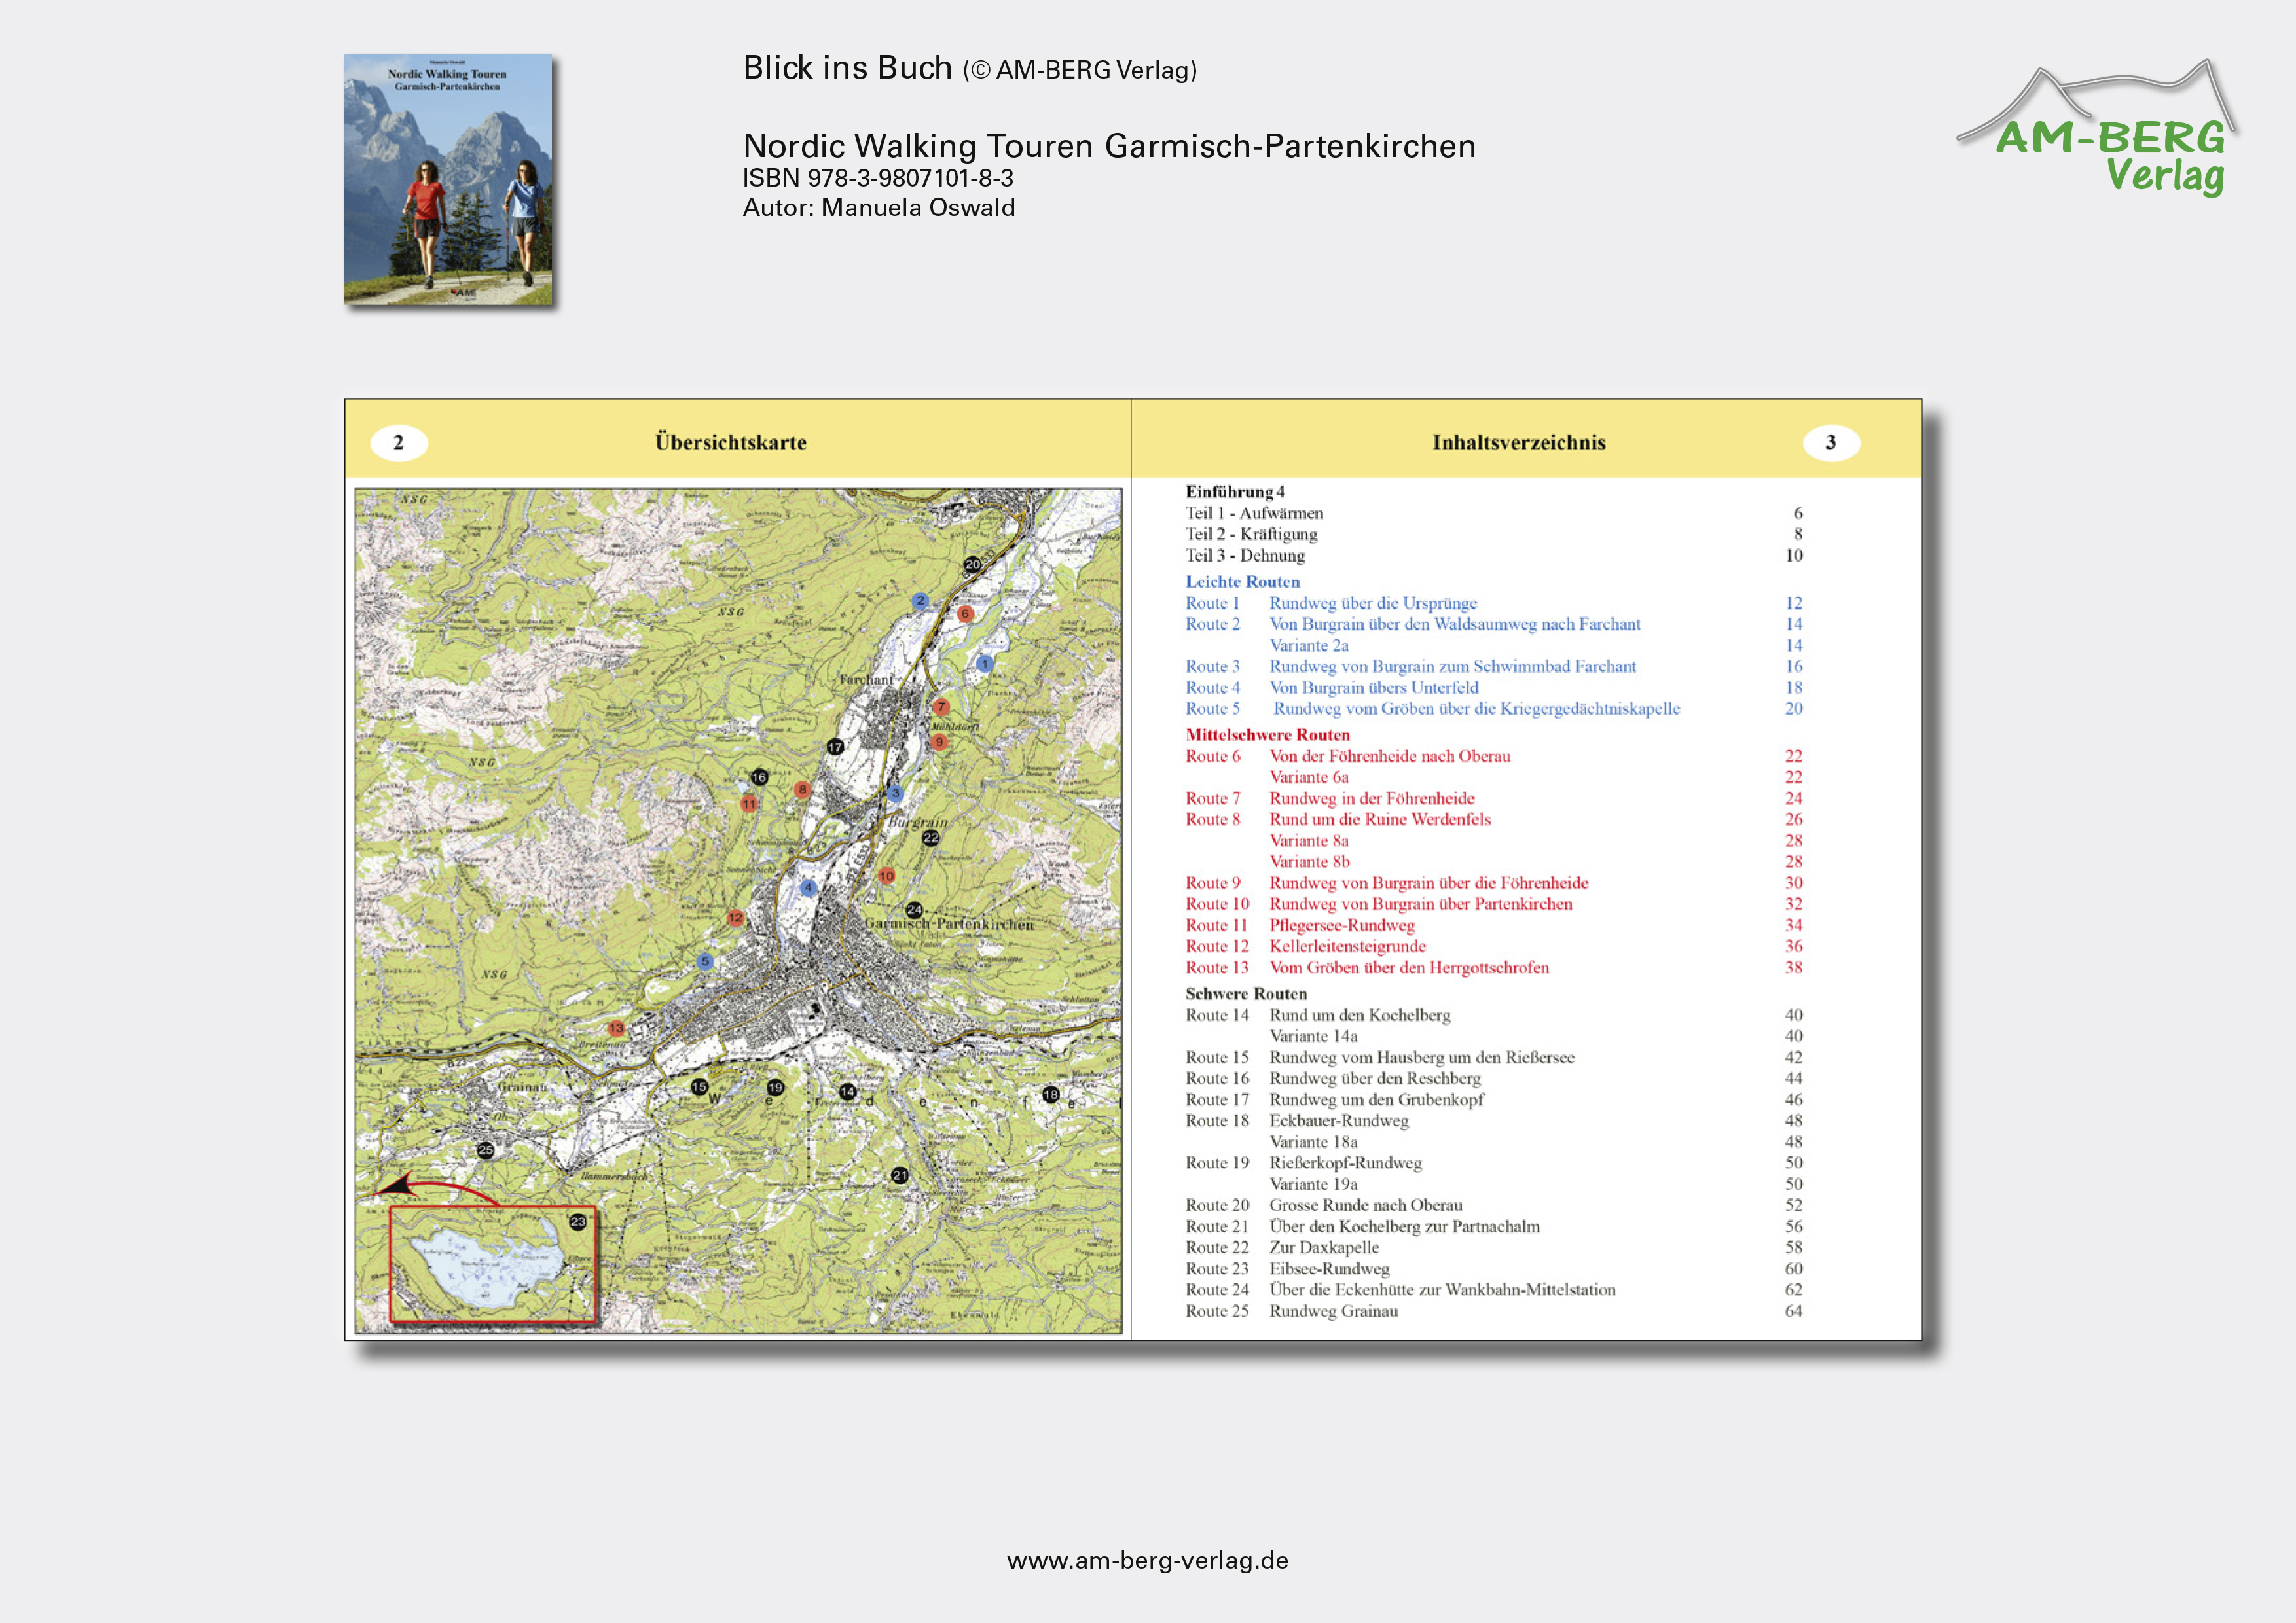
Task: Click the book cover thumbnail
Action: click(x=448, y=179)
